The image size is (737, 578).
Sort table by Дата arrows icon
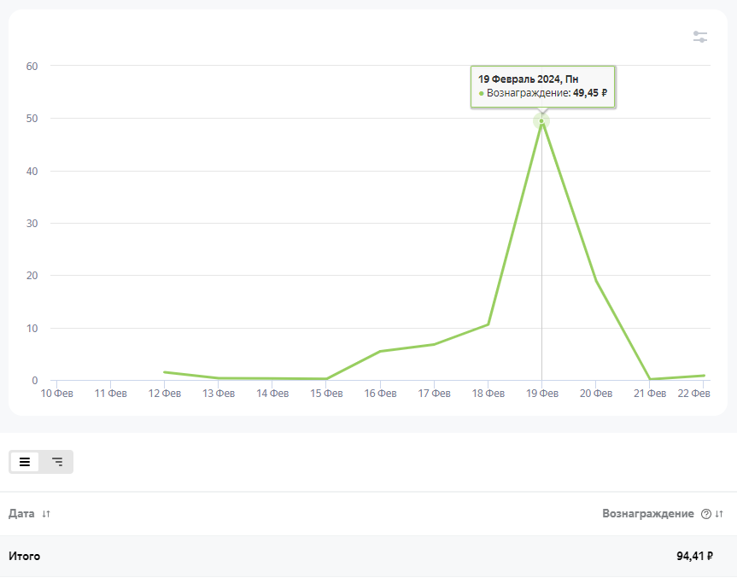(x=46, y=514)
